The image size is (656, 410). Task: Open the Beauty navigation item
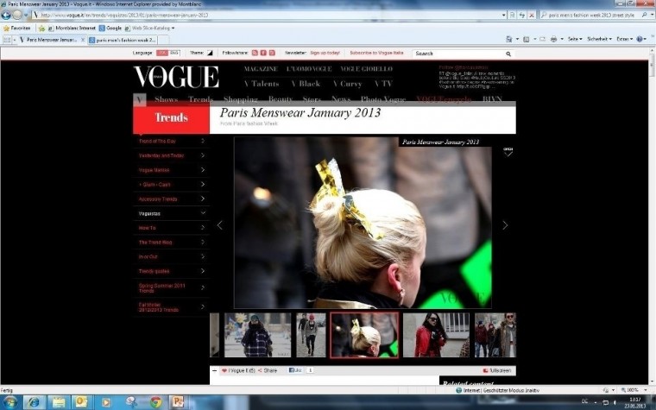[281, 99]
